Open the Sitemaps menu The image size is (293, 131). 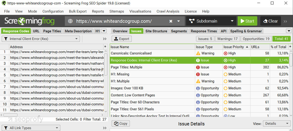point(117,11)
